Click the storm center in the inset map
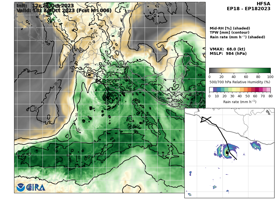276x199 pixels. click(x=227, y=153)
